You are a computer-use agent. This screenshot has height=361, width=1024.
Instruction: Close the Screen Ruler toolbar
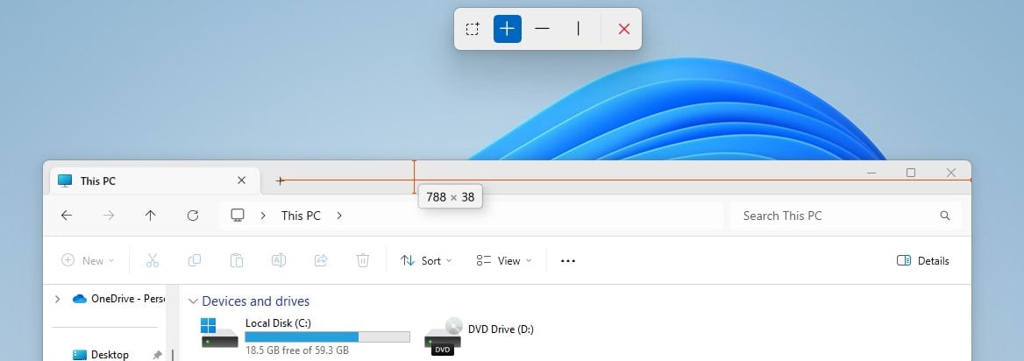(x=623, y=29)
